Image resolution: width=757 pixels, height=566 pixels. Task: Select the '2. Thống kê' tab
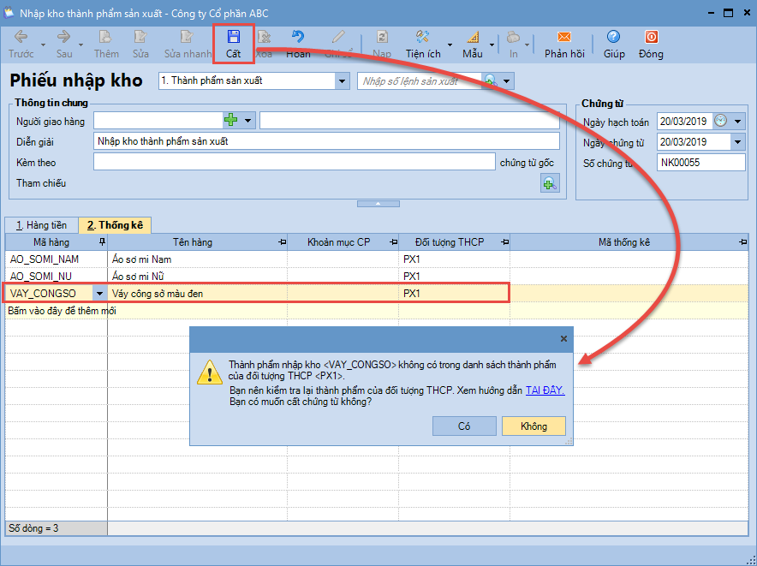[x=114, y=225]
